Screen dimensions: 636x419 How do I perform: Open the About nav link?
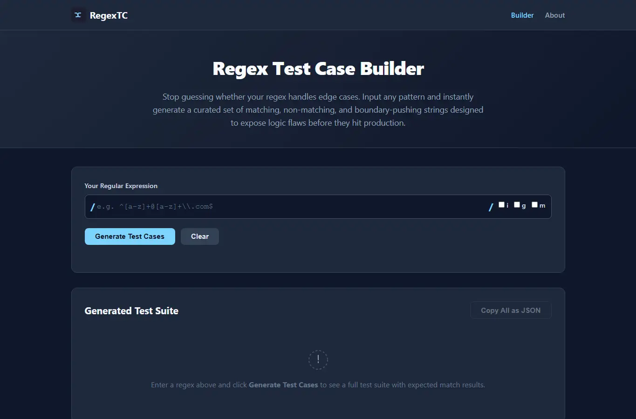tap(555, 15)
